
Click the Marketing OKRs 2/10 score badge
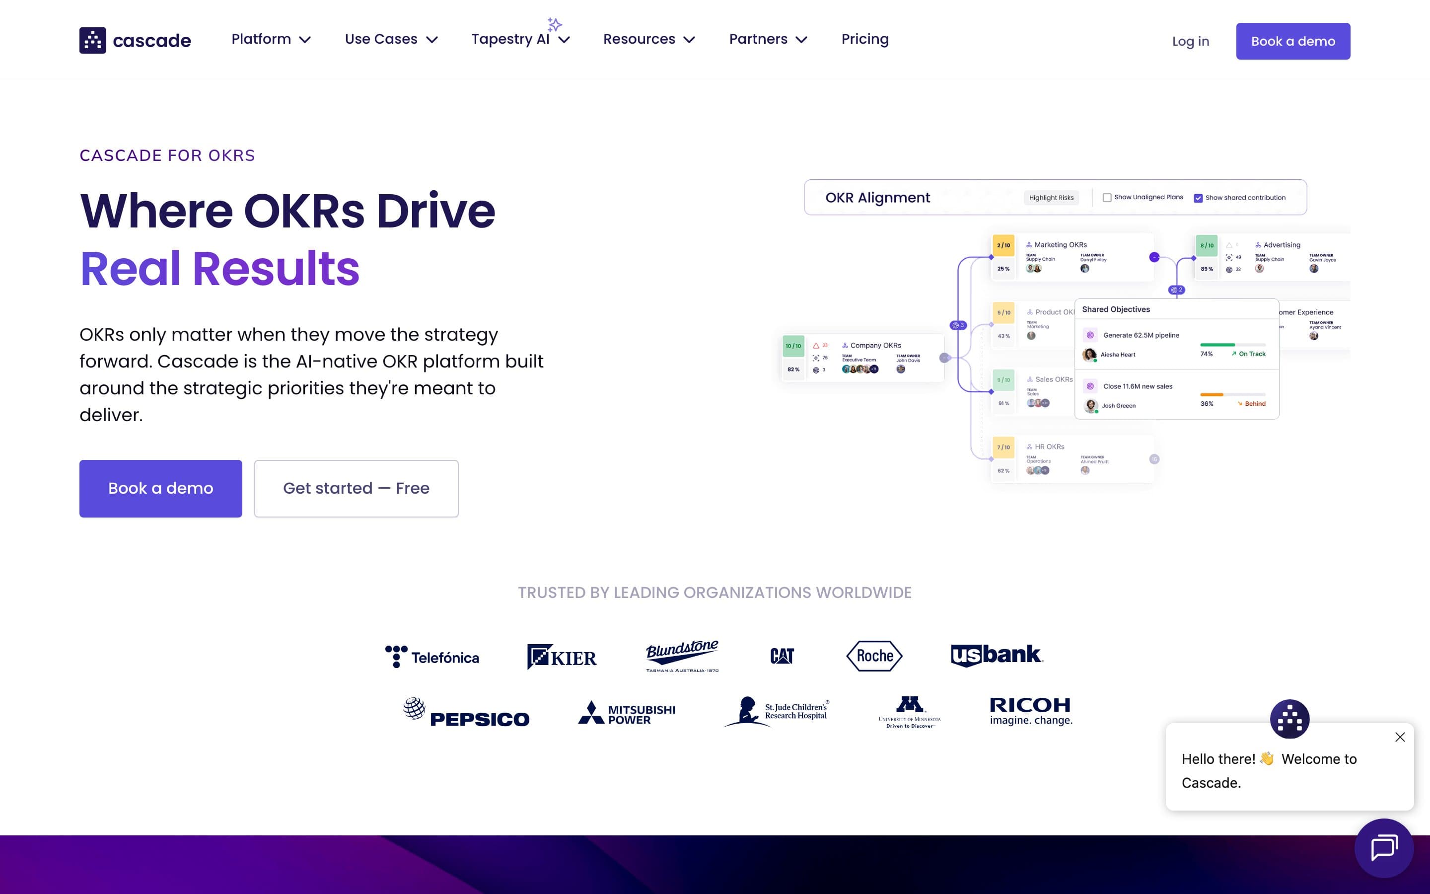point(1003,245)
